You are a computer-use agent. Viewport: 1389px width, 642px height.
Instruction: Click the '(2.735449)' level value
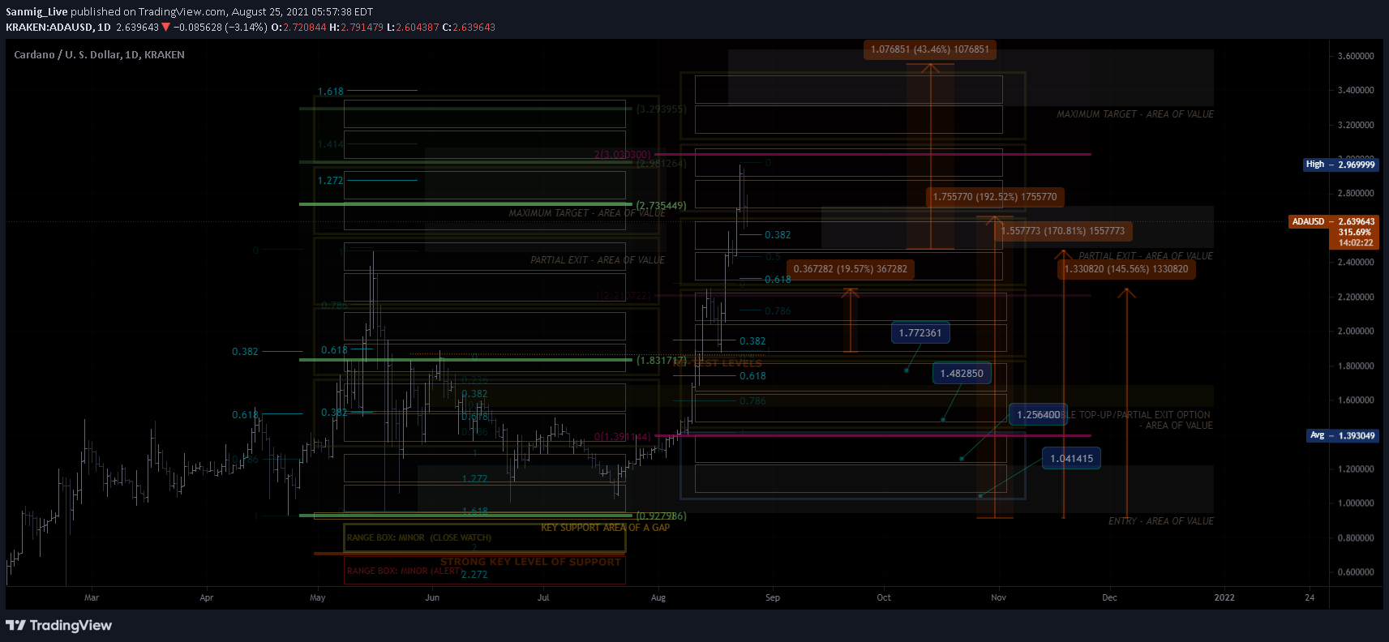point(662,206)
